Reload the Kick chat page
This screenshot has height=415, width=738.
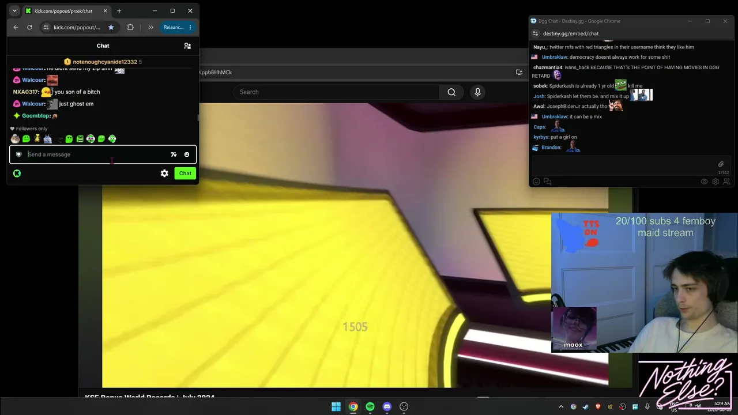pos(29,27)
